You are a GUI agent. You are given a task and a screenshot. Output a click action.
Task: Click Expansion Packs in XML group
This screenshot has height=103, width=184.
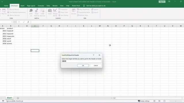pos(83,12)
